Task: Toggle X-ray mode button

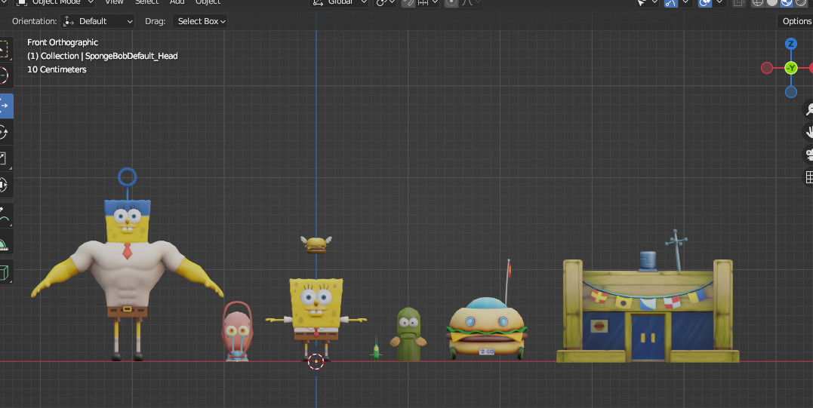Action: (738, 2)
